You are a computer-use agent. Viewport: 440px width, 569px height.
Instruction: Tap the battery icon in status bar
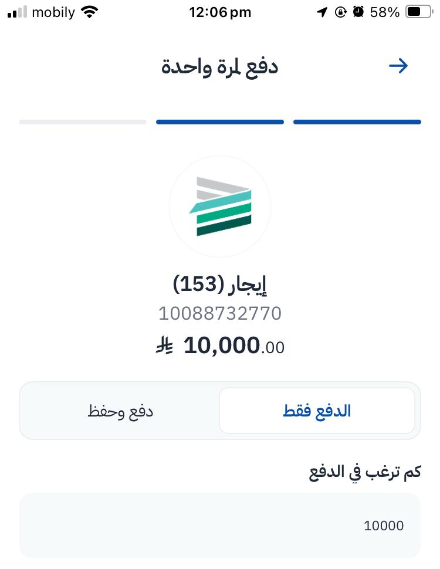click(x=418, y=12)
